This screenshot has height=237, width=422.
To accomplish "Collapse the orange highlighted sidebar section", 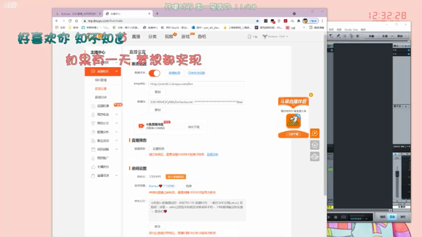I will click(x=117, y=71).
